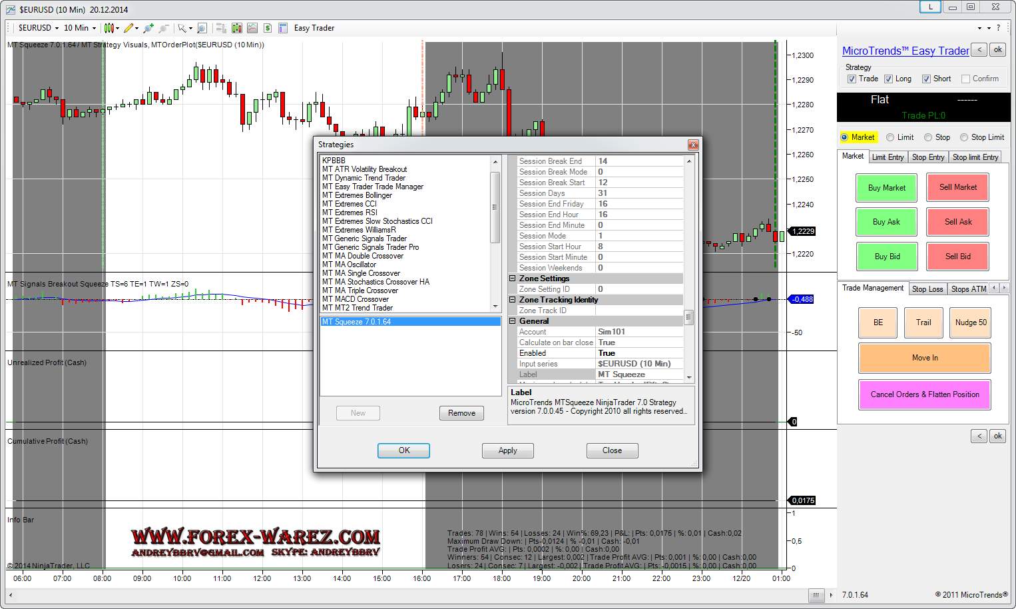
Task: Uncheck the Long strategy checkbox
Action: click(888, 79)
